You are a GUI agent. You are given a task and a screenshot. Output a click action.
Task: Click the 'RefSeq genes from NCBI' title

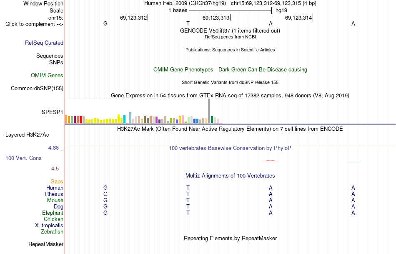231,37
